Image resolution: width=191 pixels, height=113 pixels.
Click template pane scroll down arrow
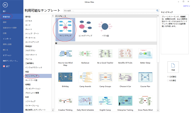tap(158, 110)
